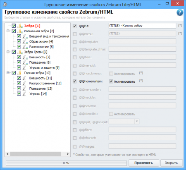Screen dimensions: 186x170
Task: Enable the @@images property checkbox
Action: pyautogui.click(x=74, y=146)
